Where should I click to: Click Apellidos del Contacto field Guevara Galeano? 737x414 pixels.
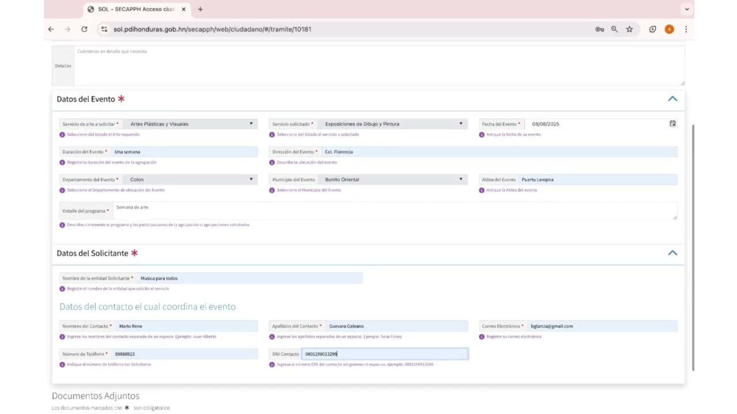coord(397,326)
